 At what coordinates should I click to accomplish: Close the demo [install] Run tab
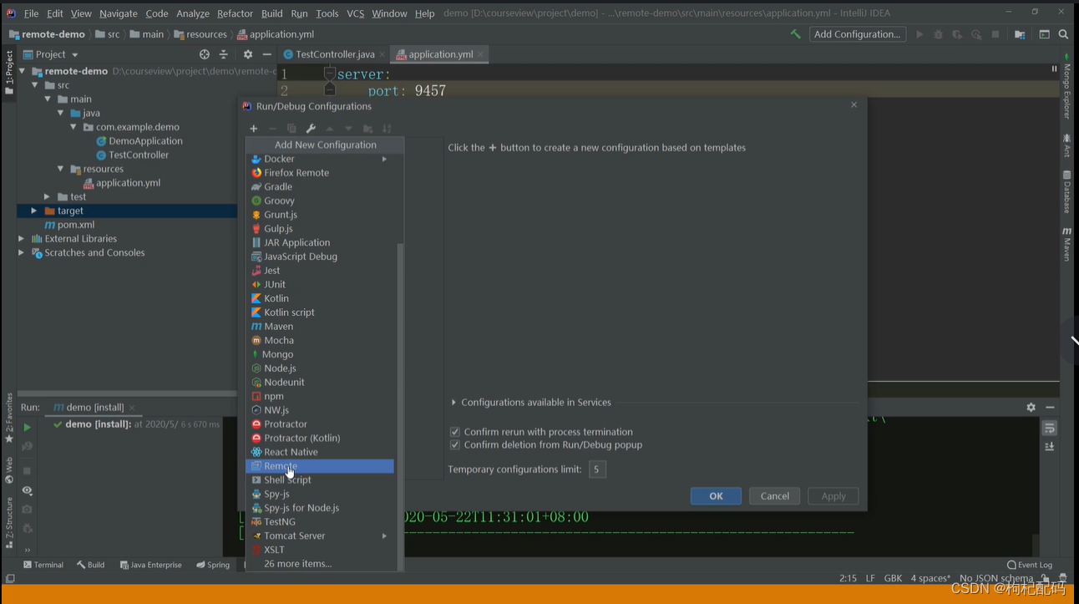tap(133, 408)
